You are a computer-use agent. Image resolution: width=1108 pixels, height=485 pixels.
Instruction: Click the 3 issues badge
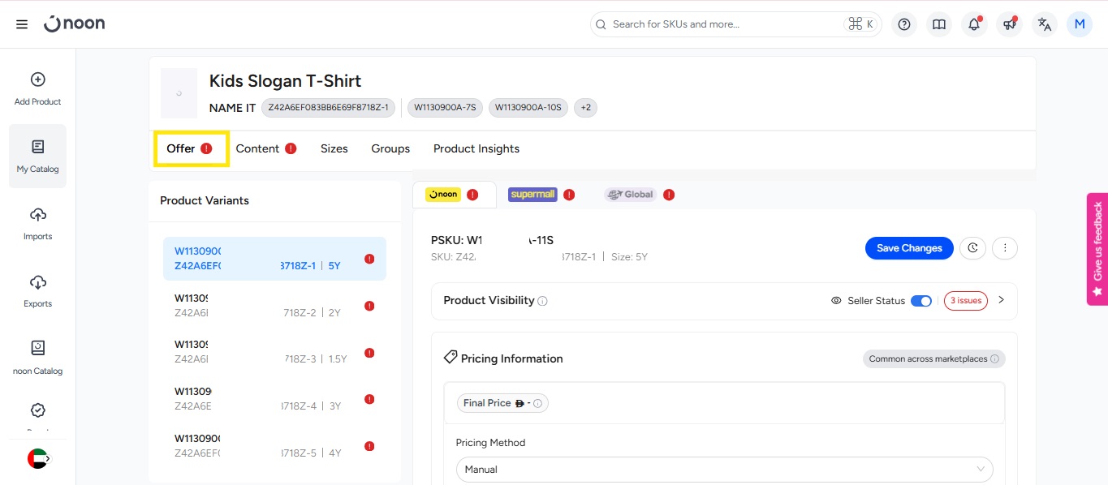coord(965,301)
